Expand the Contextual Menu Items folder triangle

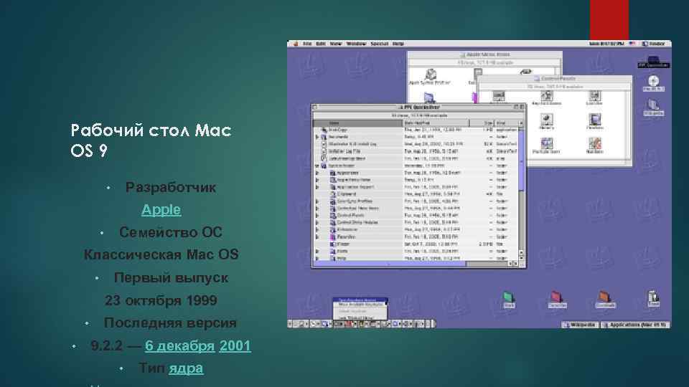tap(317, 209)
